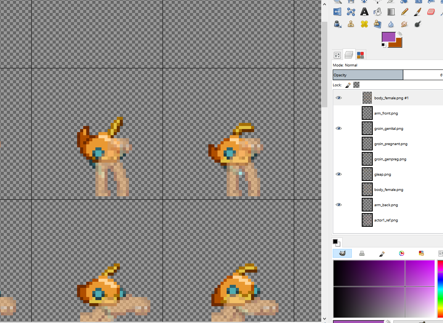This screenshot has width=443, height=323.
Task: Open the purple foreground color swatch
Action: [388, 37]
